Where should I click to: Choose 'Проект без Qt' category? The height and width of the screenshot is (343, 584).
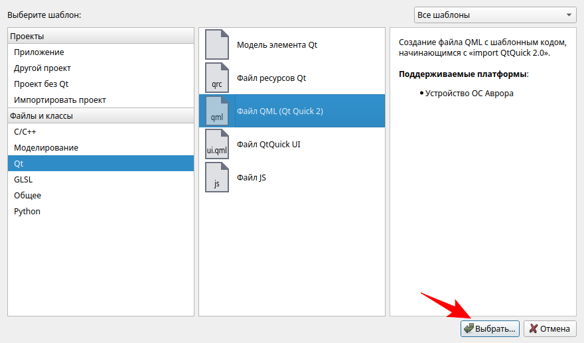[41, 84]
